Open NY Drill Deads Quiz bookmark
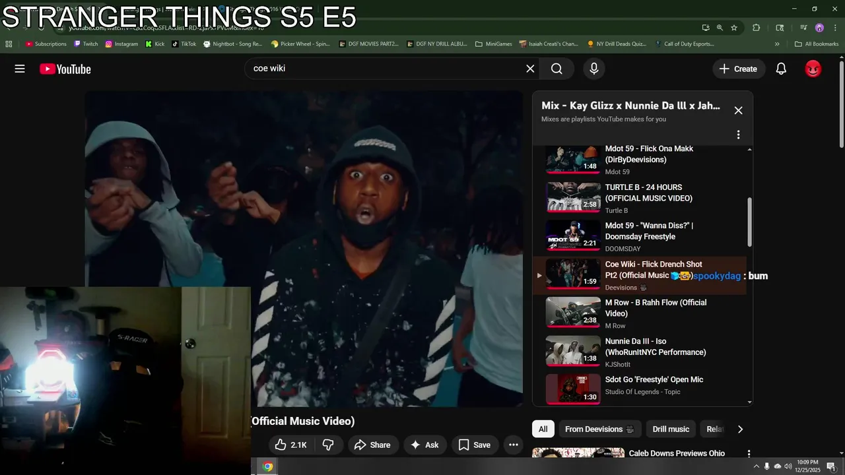 point(617,44)
